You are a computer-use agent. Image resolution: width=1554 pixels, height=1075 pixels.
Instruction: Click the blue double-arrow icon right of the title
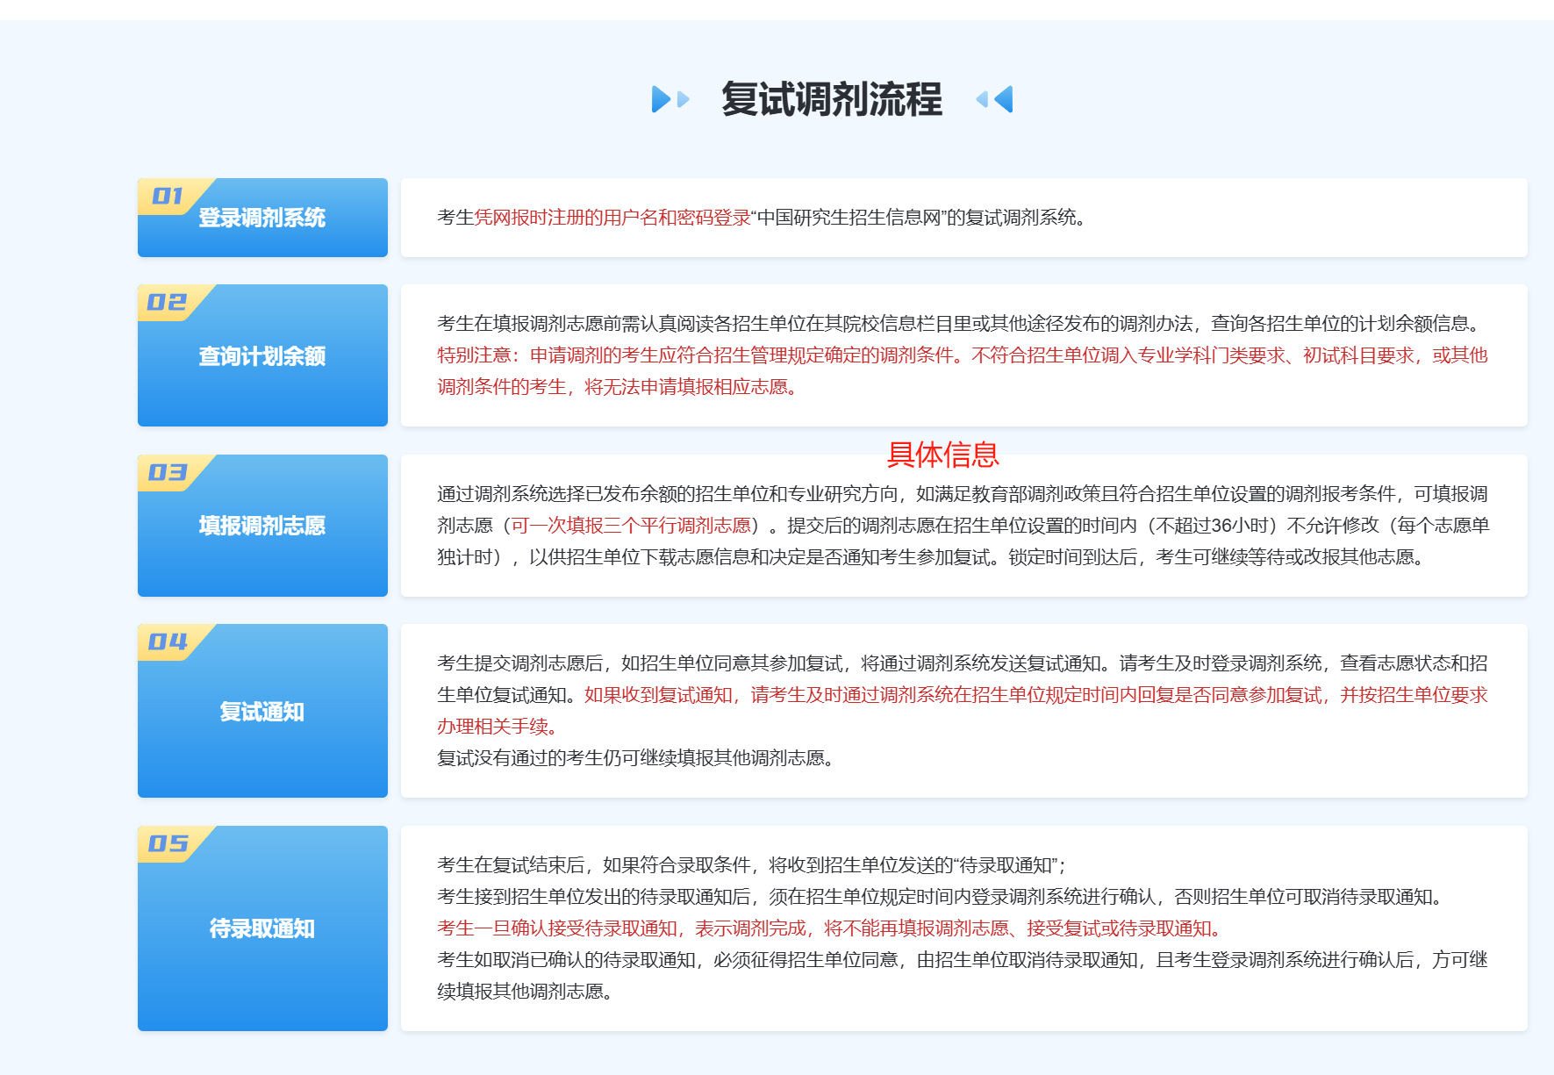coord(995,99)
